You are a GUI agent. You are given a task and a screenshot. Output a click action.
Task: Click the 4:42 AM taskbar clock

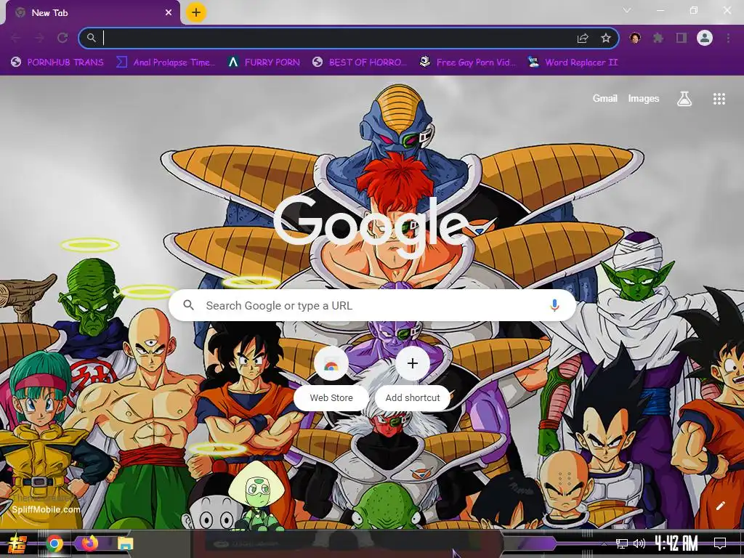(676, 543)
